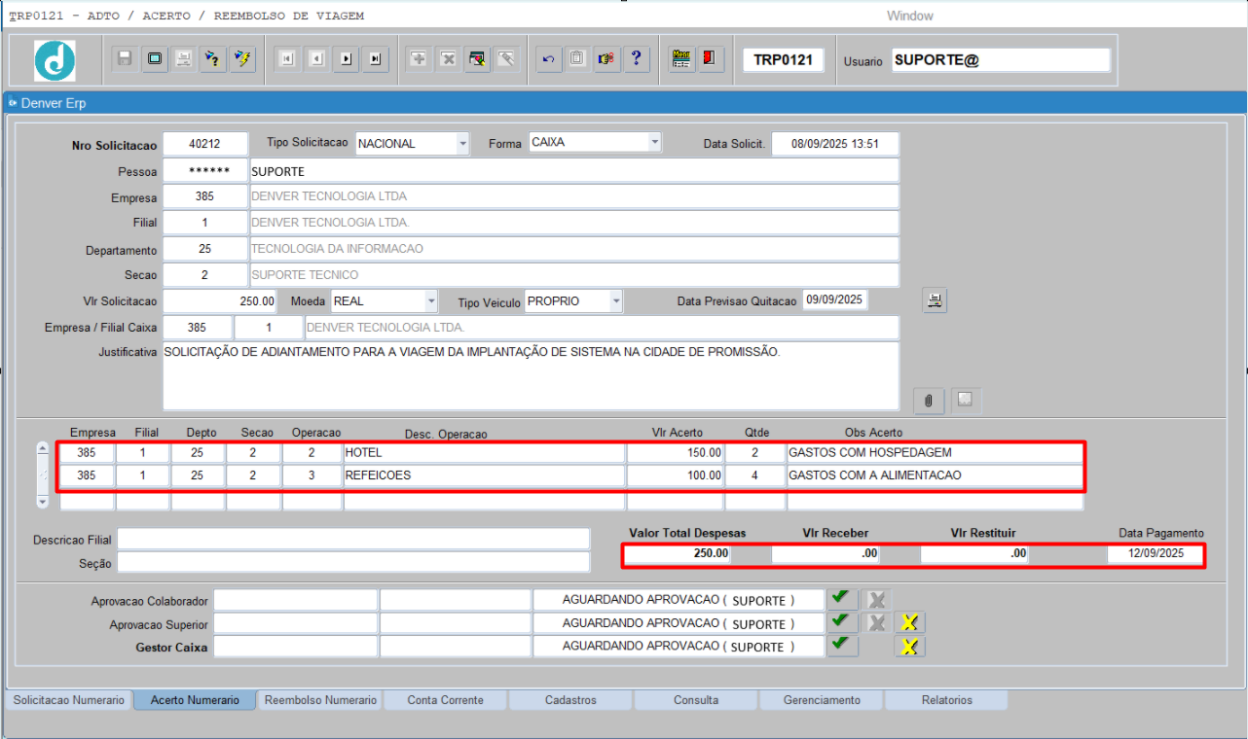Click yellow X on Aprovacao Superior row

pyautogui.click(x=909, y=623)
